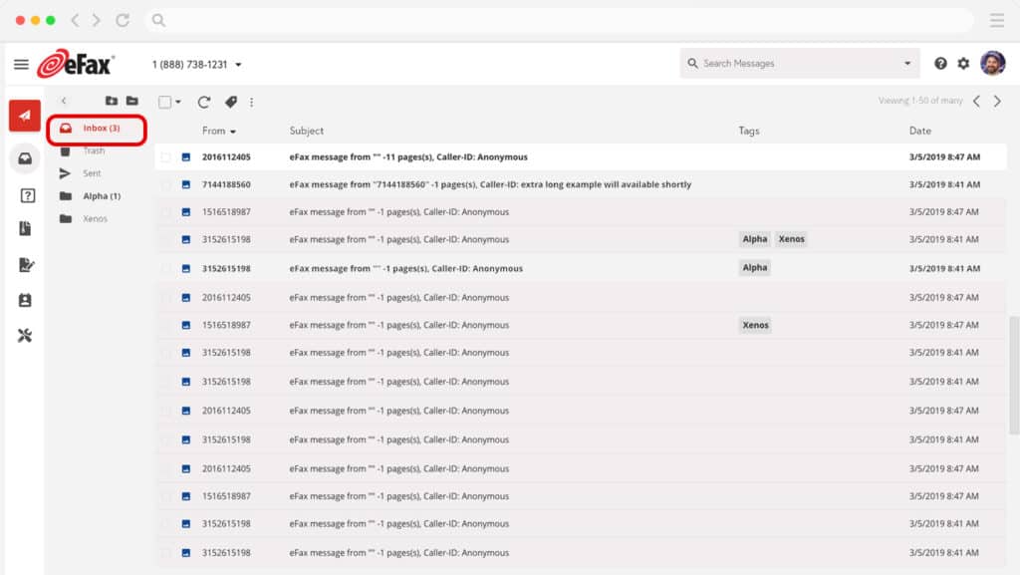
Task: Open the tools wrench icon in sidebar
Action: (x=25, y=335)
